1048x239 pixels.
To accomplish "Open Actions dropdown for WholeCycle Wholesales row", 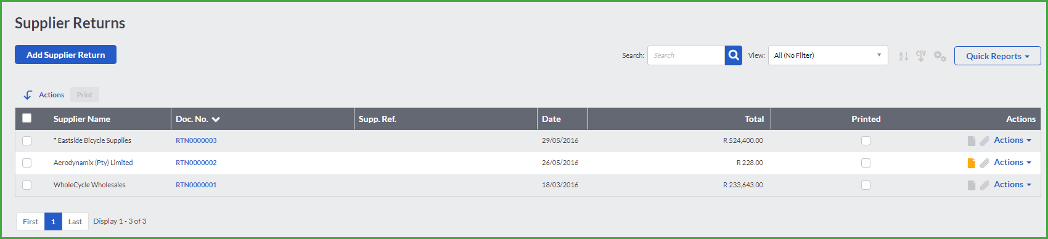I will (1012, 185).
